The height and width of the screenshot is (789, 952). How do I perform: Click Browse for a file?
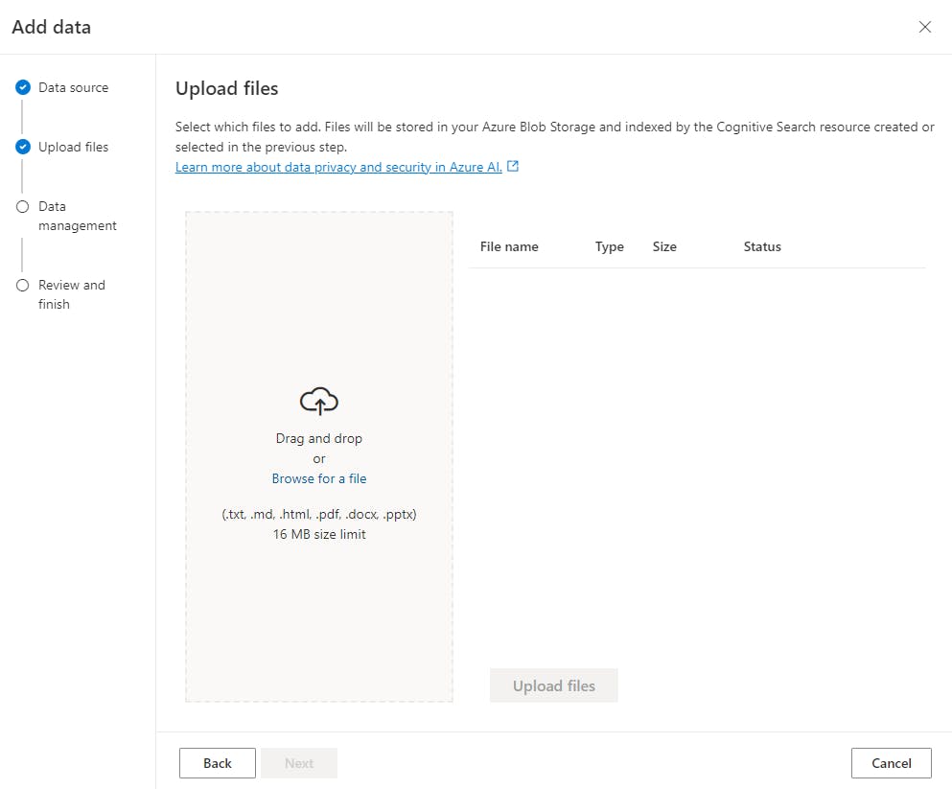(319, 478)
